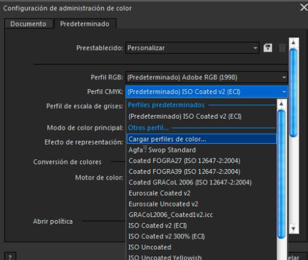308x260 pixels.
Task: Select ISO Coated v2 300% (ECI) profile
Action: tap(202, 237)
